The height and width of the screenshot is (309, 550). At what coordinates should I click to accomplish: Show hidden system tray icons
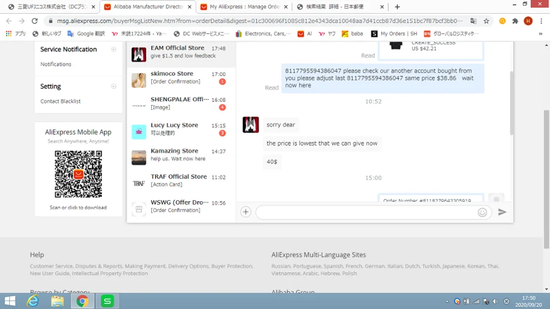(x=447, y=301)
